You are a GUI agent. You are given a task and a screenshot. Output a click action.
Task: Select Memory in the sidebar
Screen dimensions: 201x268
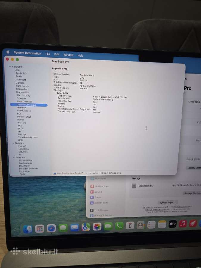pos(21,108)
